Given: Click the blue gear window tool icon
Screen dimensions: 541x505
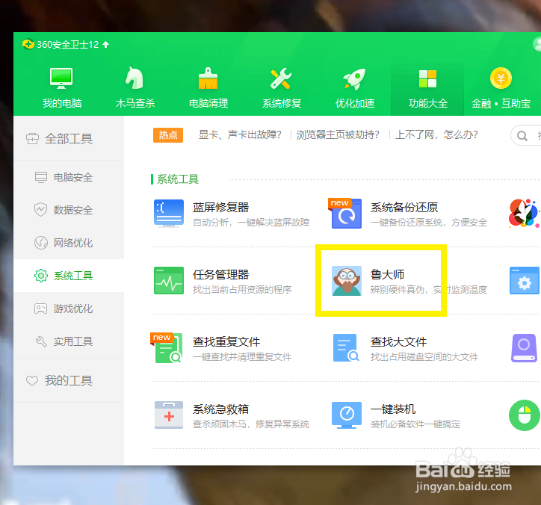Looking at the screenshot, I should point(525,280).
